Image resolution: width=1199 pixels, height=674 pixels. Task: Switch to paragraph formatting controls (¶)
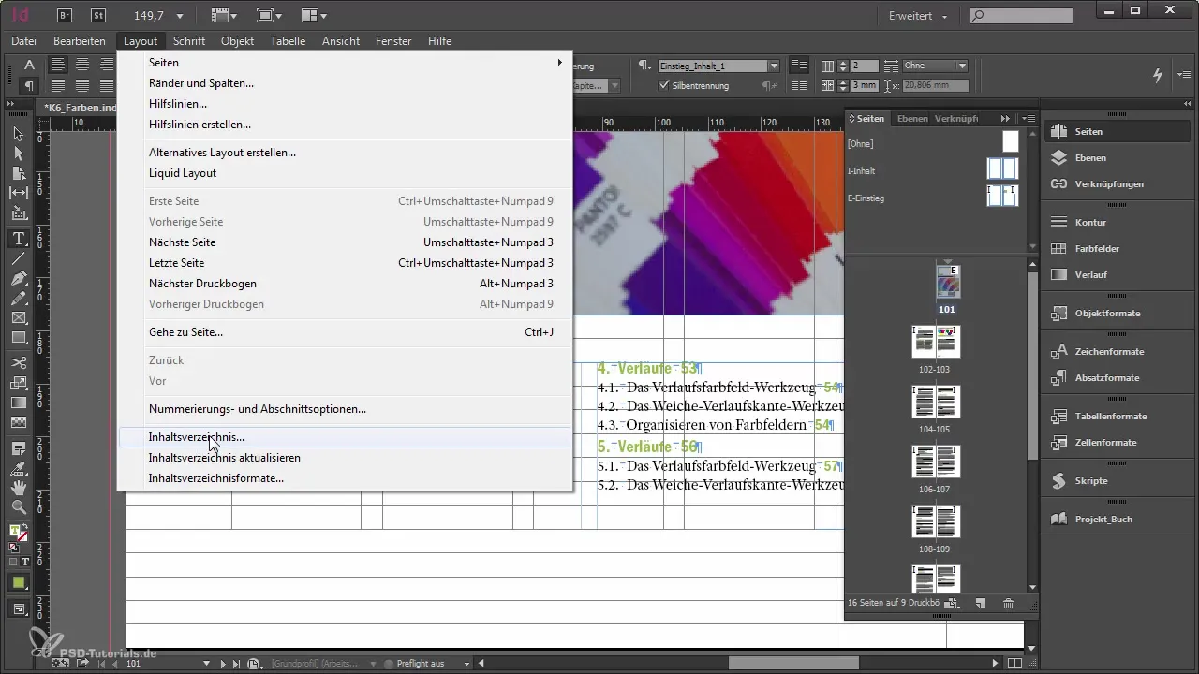coord(29,85)
